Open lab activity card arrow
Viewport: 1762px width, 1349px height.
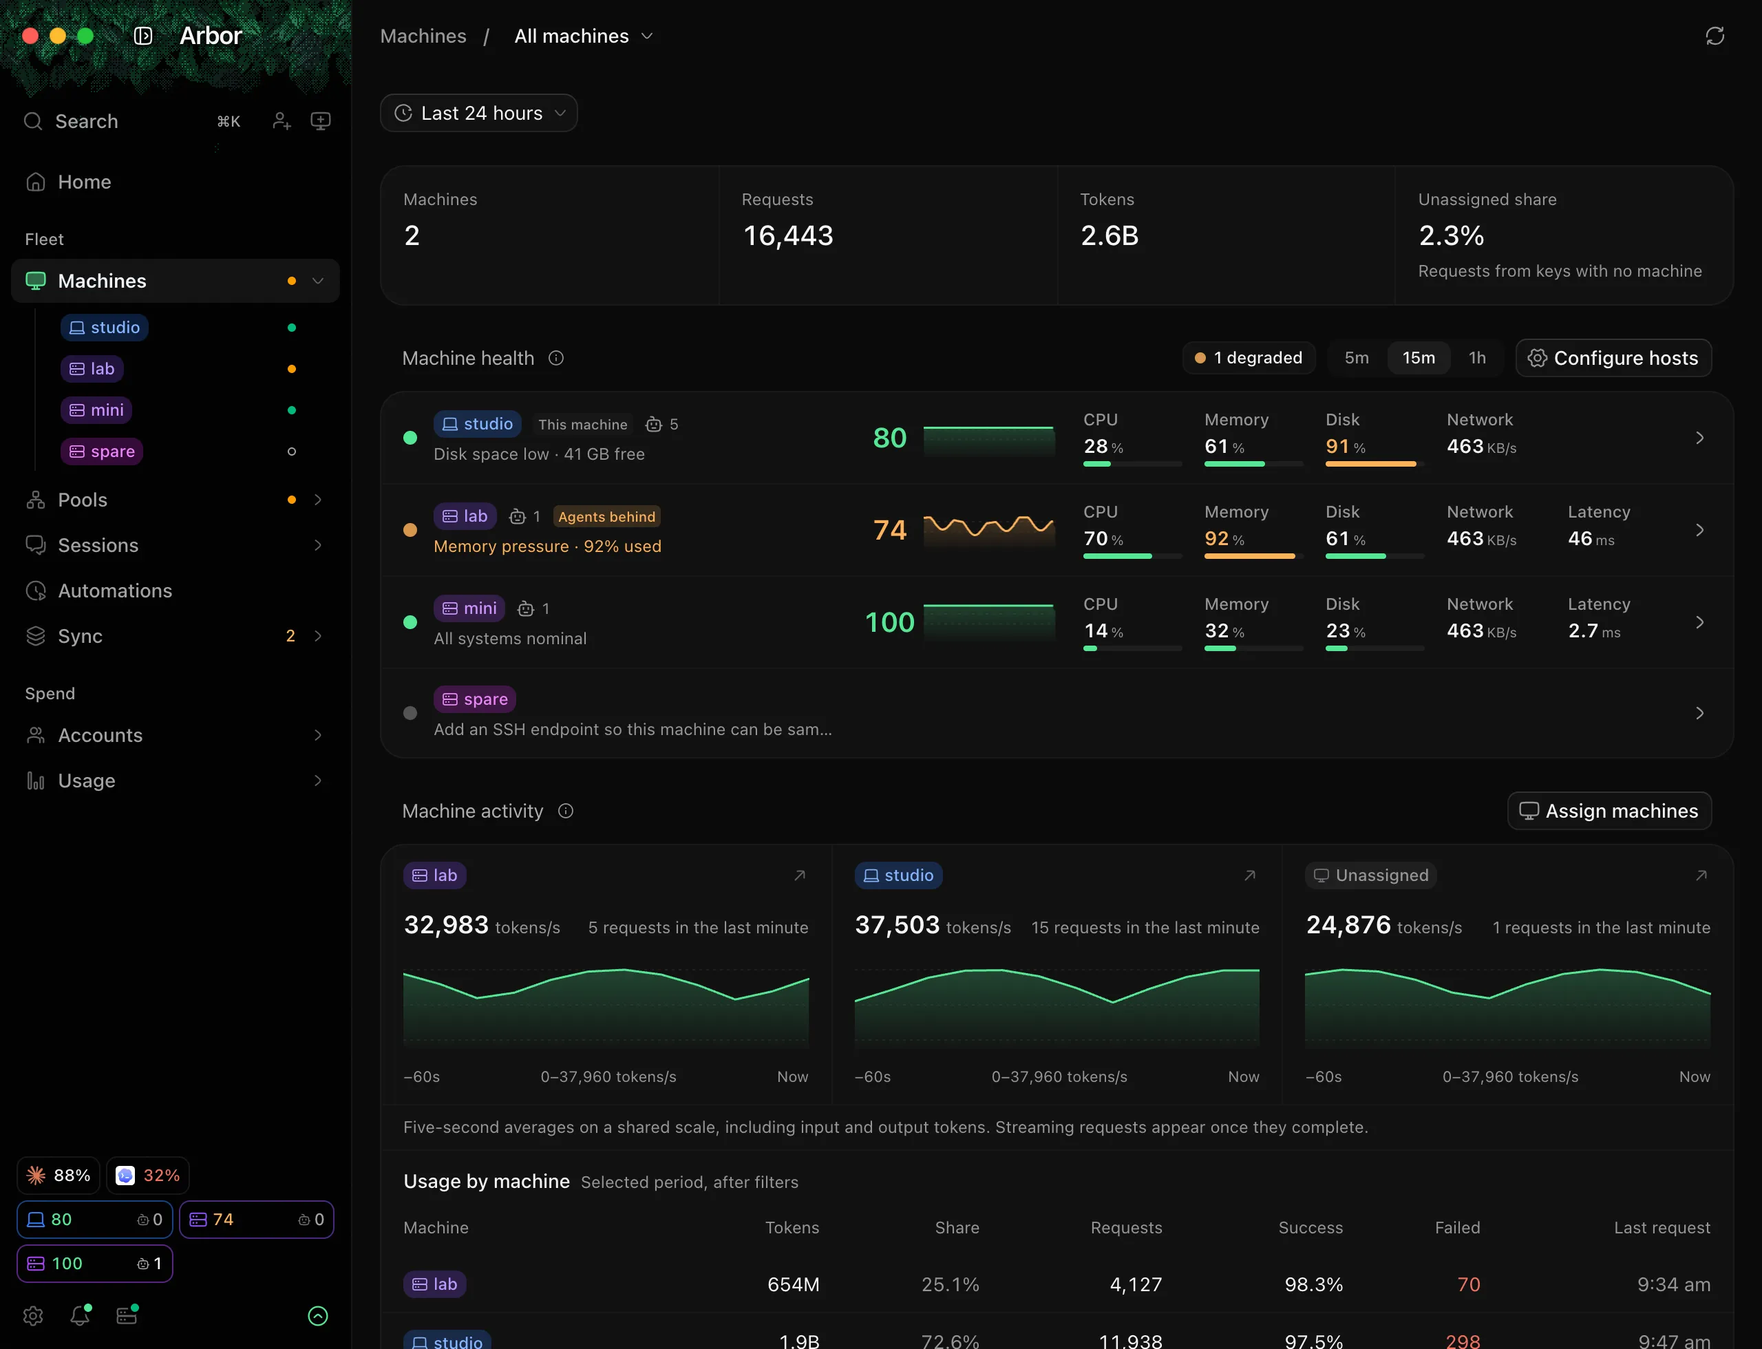click(800, 875)
